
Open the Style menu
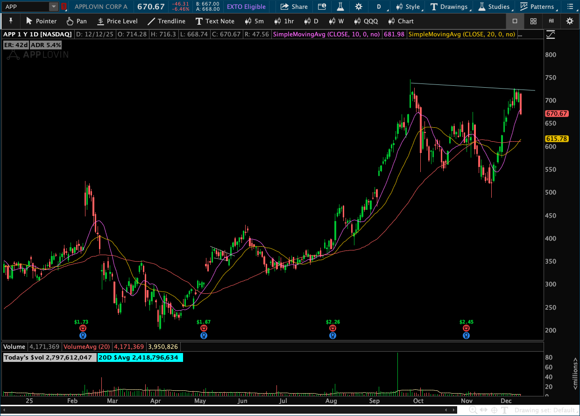point(408,7)
